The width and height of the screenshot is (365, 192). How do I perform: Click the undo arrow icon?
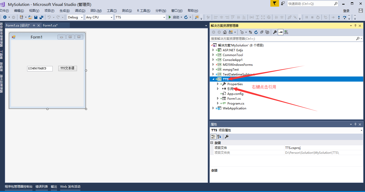coord(49,17)
